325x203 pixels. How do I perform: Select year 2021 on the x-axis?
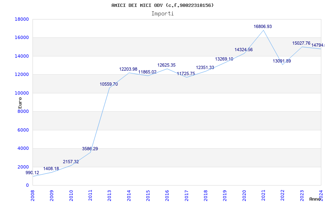264,195
